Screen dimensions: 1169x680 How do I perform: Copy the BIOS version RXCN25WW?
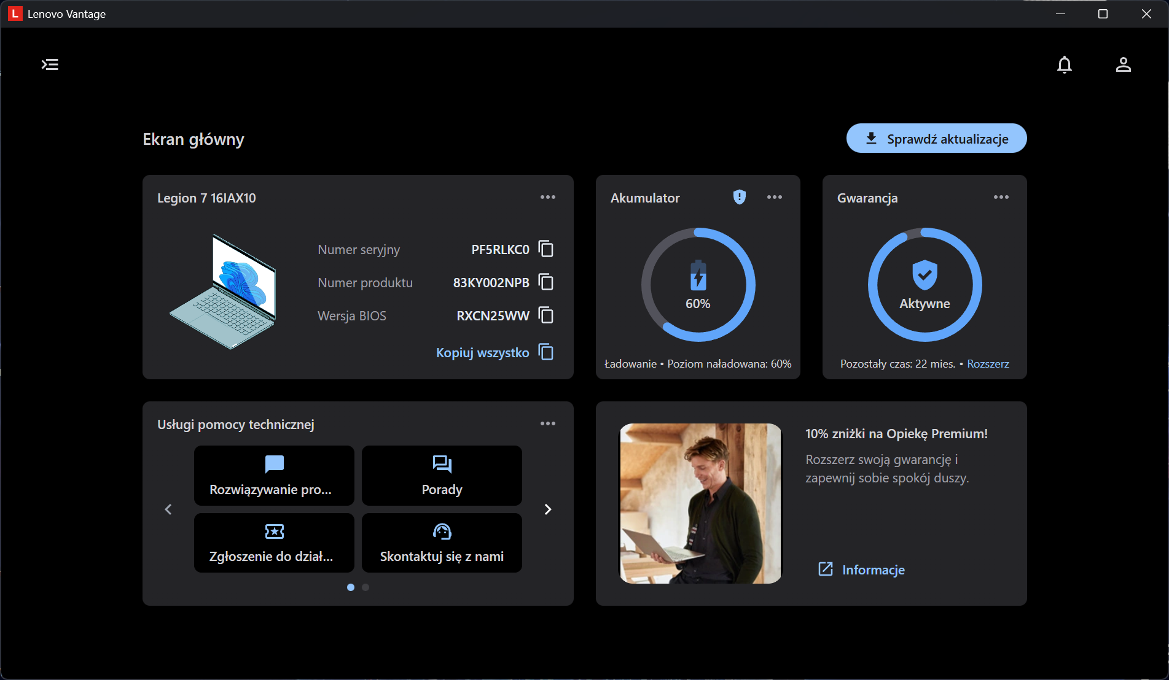545,315
